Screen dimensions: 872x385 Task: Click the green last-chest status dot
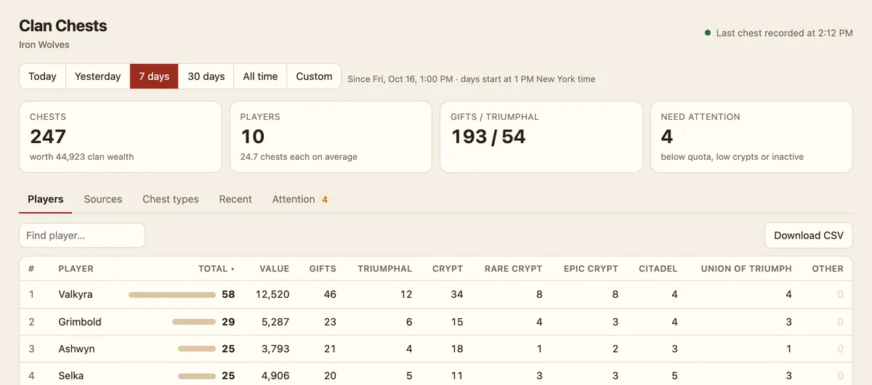(708, 33)
